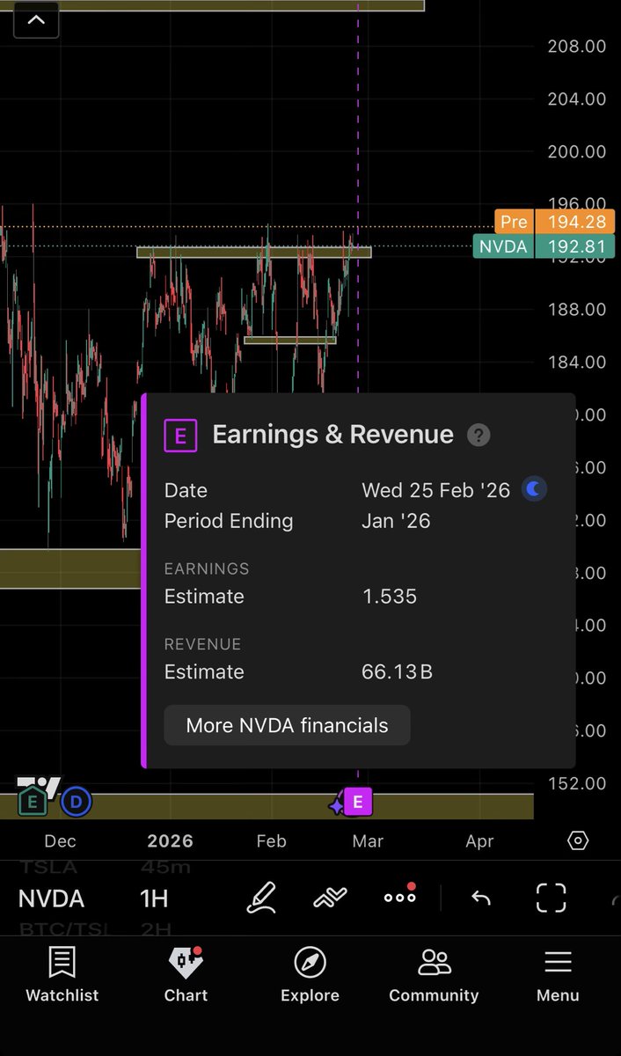Image resolution: width=621 pixels, height=1056 pixels.
Task: Tap the 'Mar' time axis label
Action: click(x=368, y=841)
